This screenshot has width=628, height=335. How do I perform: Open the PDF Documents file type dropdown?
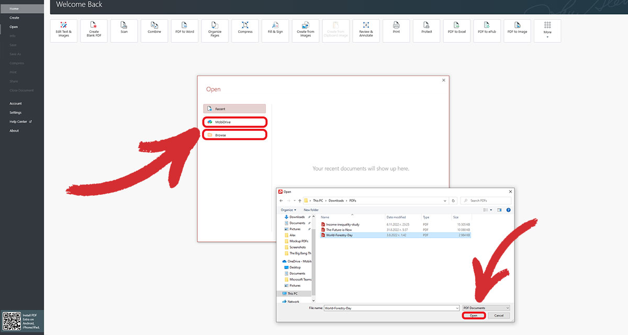click(x=486, y=308)
